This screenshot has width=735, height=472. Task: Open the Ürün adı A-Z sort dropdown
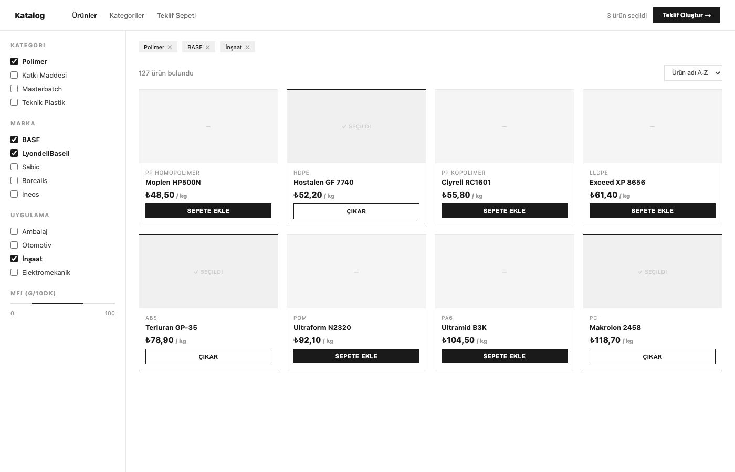pyautogui.click(x=693, y=73)
